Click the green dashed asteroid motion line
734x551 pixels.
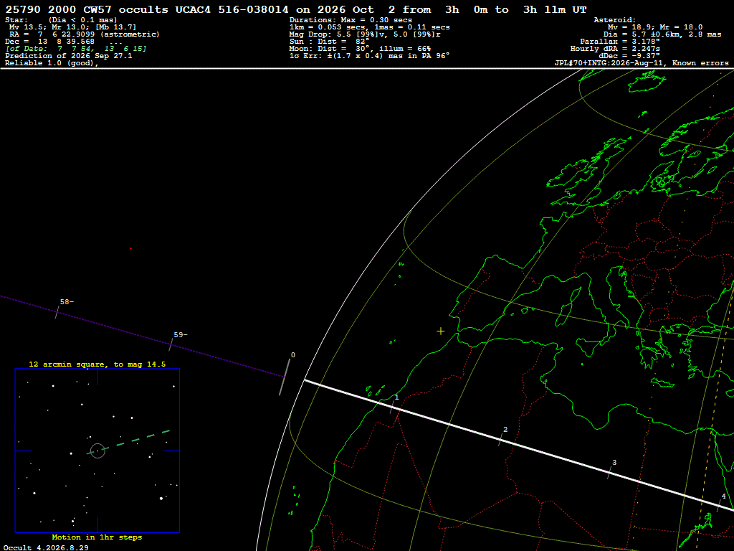pyautogui.click(x=128, y=442)
